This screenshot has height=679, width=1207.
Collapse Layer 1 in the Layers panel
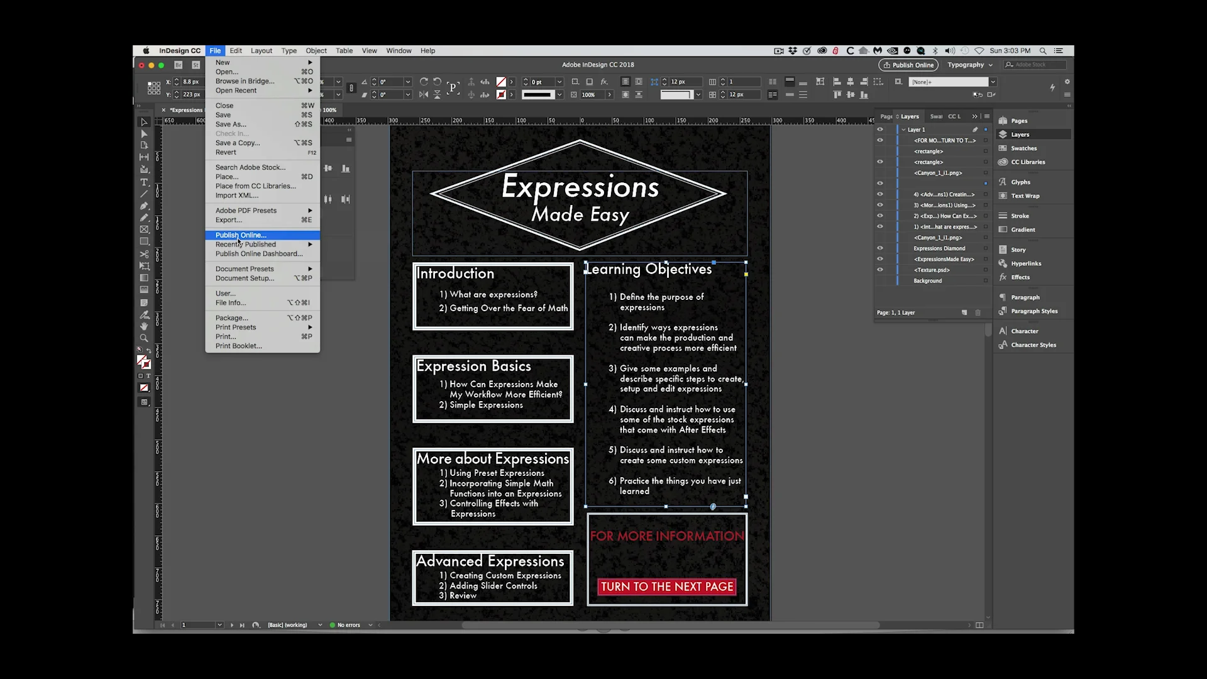click(903, 130)
